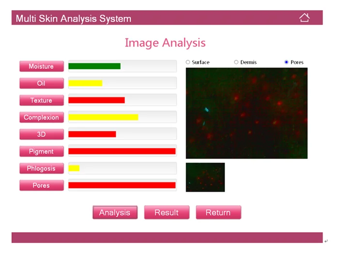This screenshot has width=339, height=254.
Task: Click the Multi Skin Analysis System title
Action: pos(74,18)
